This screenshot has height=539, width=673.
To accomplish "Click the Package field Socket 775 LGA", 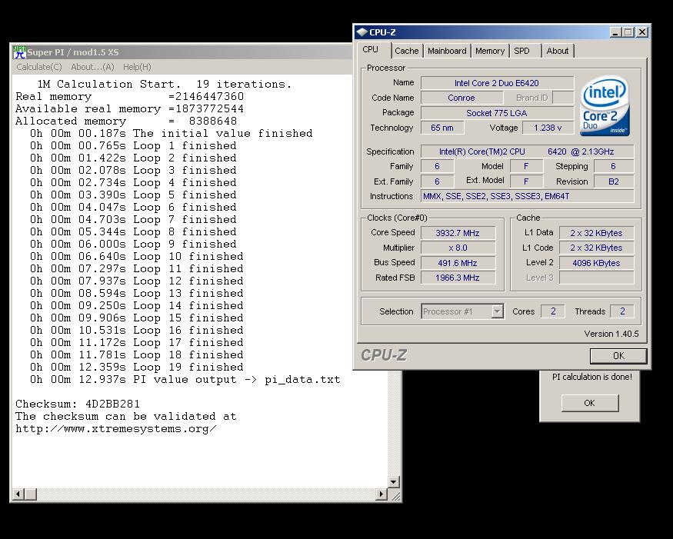I will pos(497,113).
